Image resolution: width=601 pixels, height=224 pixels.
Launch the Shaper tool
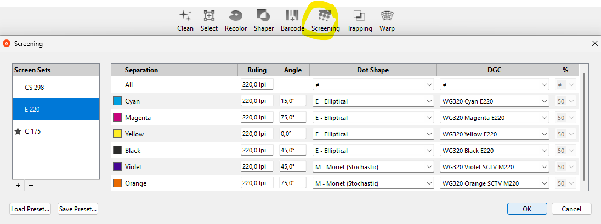(x=264, y=20)
